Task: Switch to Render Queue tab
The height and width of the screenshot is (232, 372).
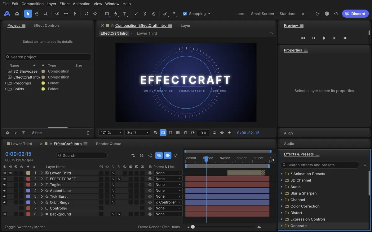Action: pos(108,144)
